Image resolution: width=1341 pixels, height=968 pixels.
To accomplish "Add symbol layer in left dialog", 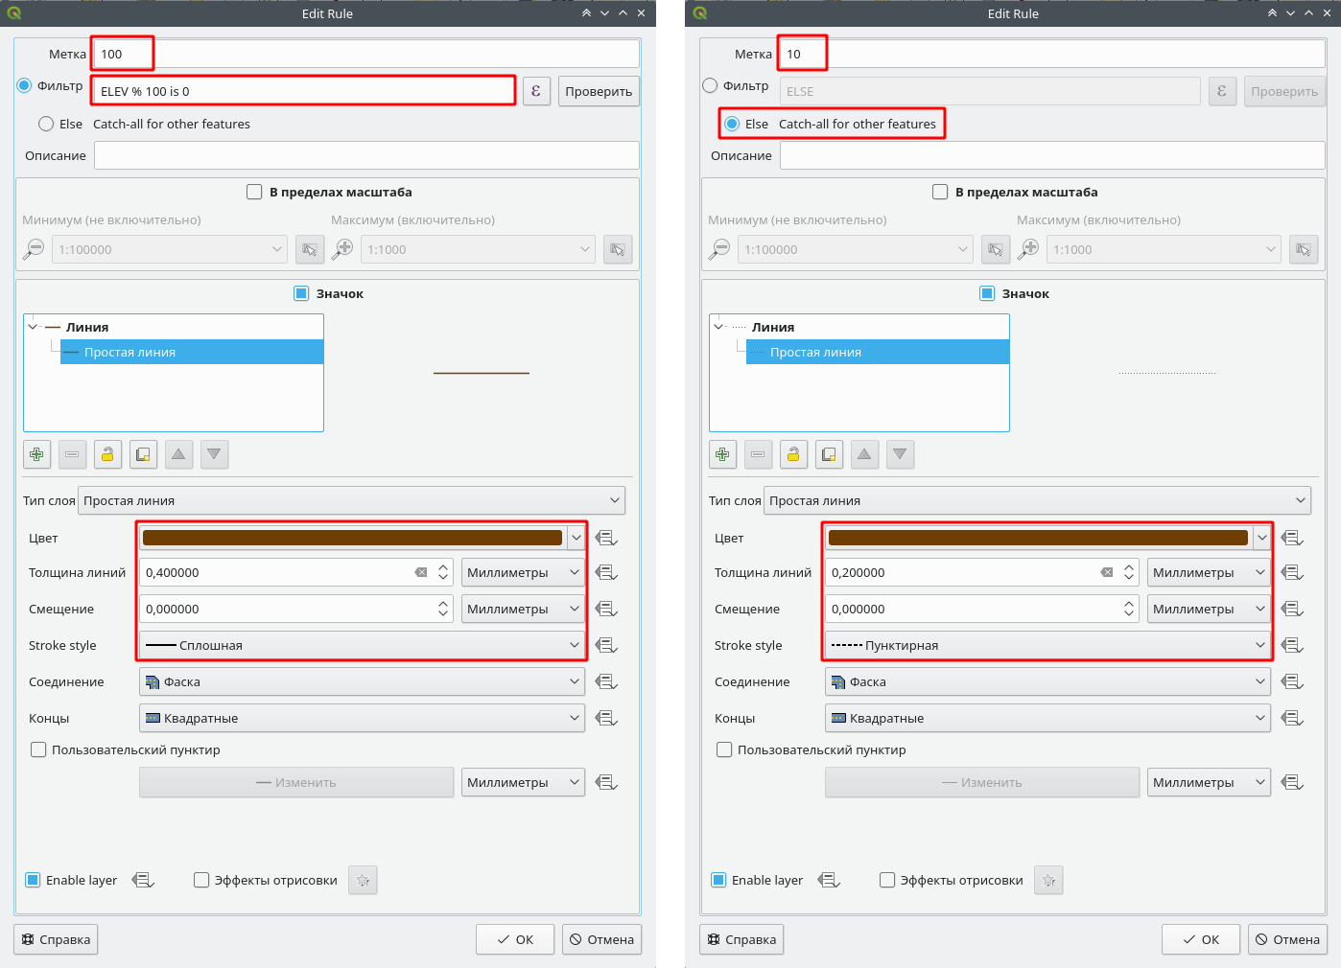I will click(36, 454).
